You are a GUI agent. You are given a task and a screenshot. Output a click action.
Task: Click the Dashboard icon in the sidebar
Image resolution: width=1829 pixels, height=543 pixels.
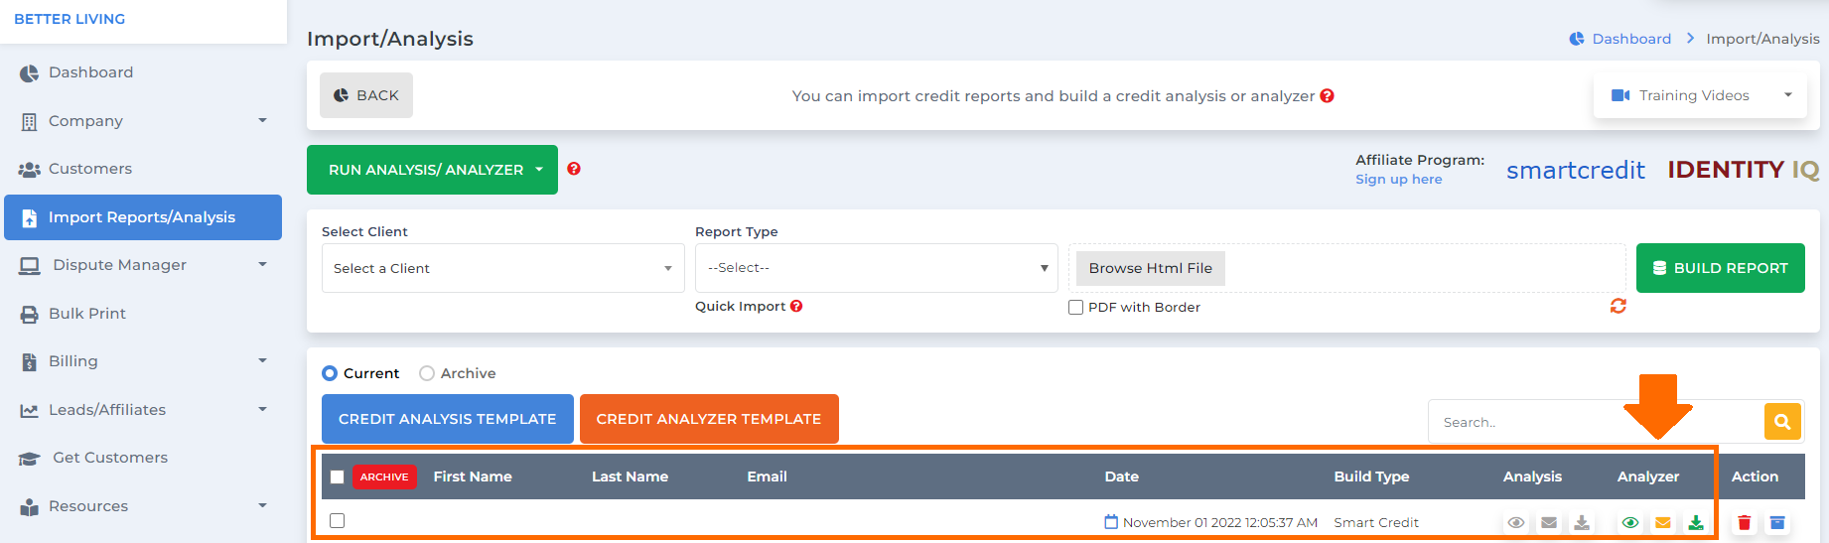pos(30,72)
